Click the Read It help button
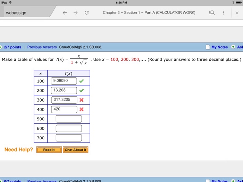The image size is (243, 182). click(x=49, y=150)
